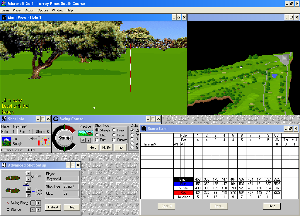Click the Shot Type field showing Straight
The height and width of the screenshot is (216, 300).
point(71,186)
